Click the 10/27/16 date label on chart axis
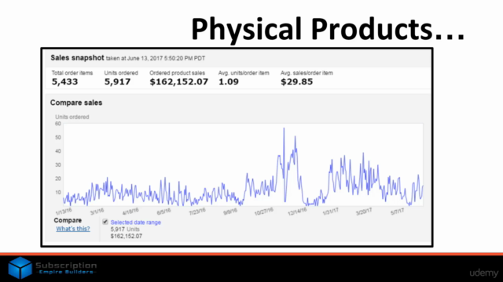503x282 pixels. (x=264, y=211)
